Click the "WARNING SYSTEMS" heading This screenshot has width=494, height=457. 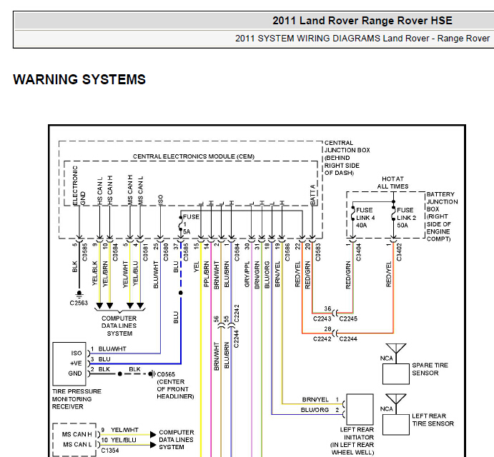(79, 79)
